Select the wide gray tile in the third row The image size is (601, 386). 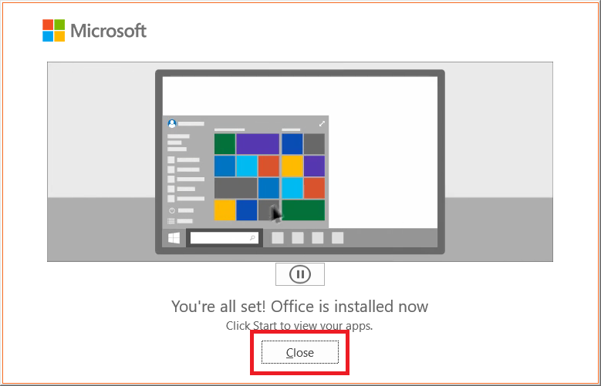(235, 188)
